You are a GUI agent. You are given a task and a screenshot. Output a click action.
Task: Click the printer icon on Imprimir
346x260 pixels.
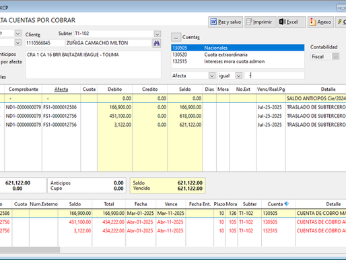point(249,22)
